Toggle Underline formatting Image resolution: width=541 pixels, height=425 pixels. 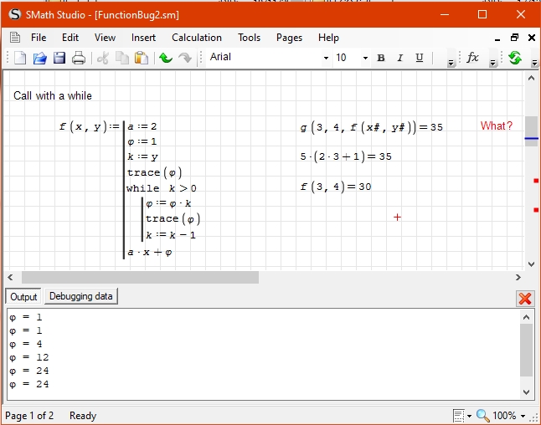click(x=420, y=58)
